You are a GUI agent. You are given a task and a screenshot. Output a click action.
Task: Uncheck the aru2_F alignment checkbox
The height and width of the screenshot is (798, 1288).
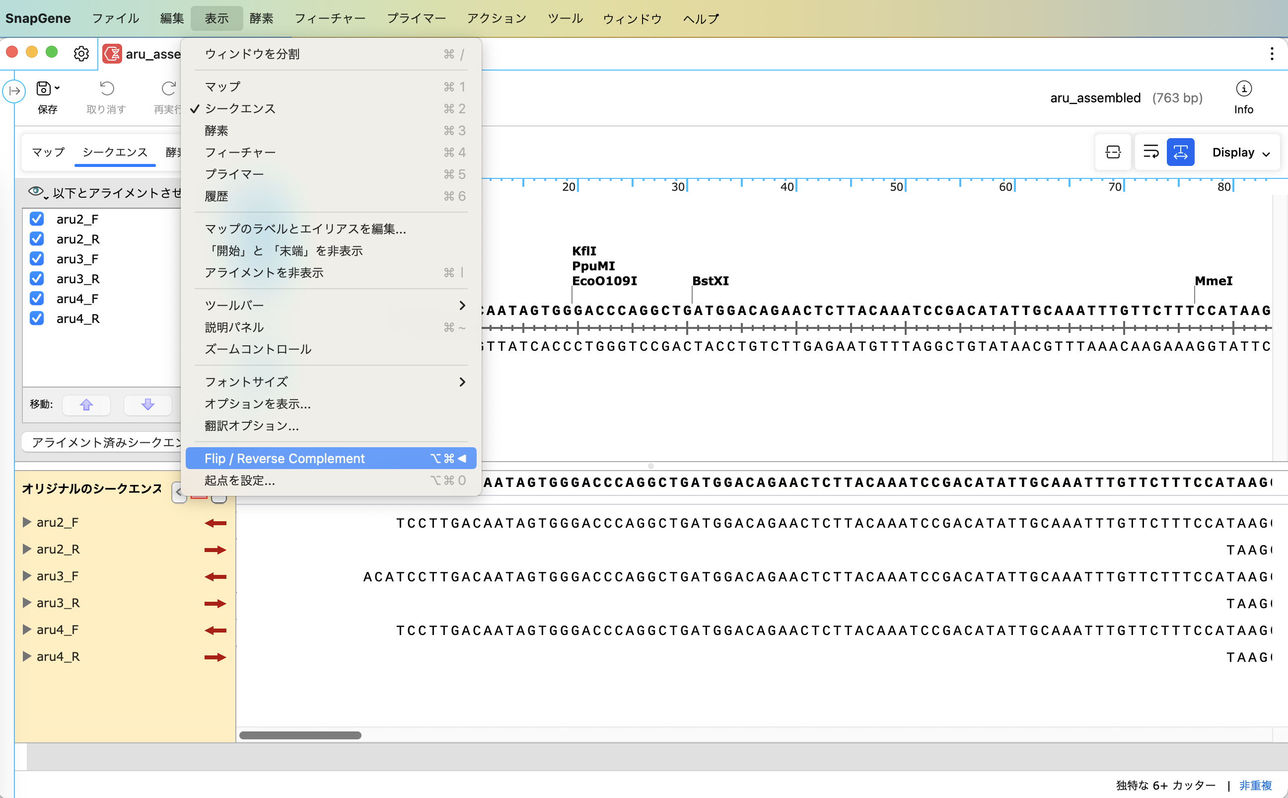tap(36, 219)
